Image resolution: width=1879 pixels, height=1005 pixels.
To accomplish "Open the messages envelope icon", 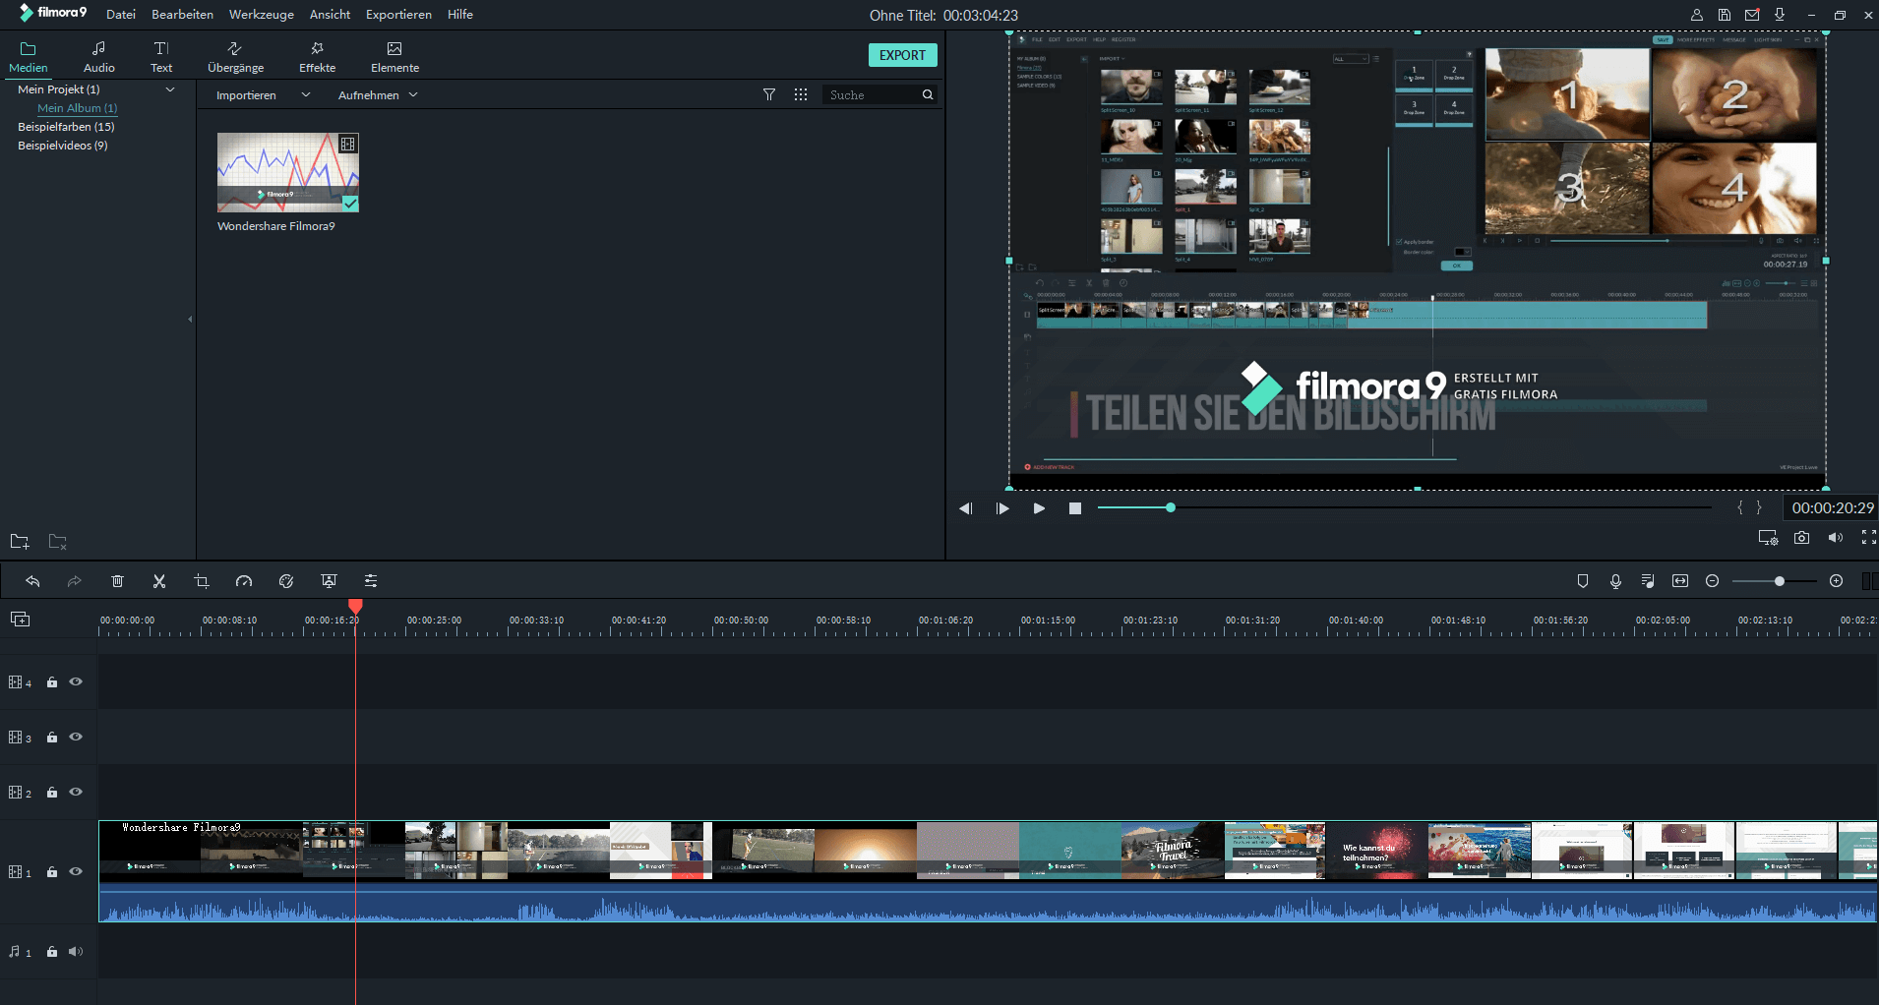I will (x=1752, y=15).
